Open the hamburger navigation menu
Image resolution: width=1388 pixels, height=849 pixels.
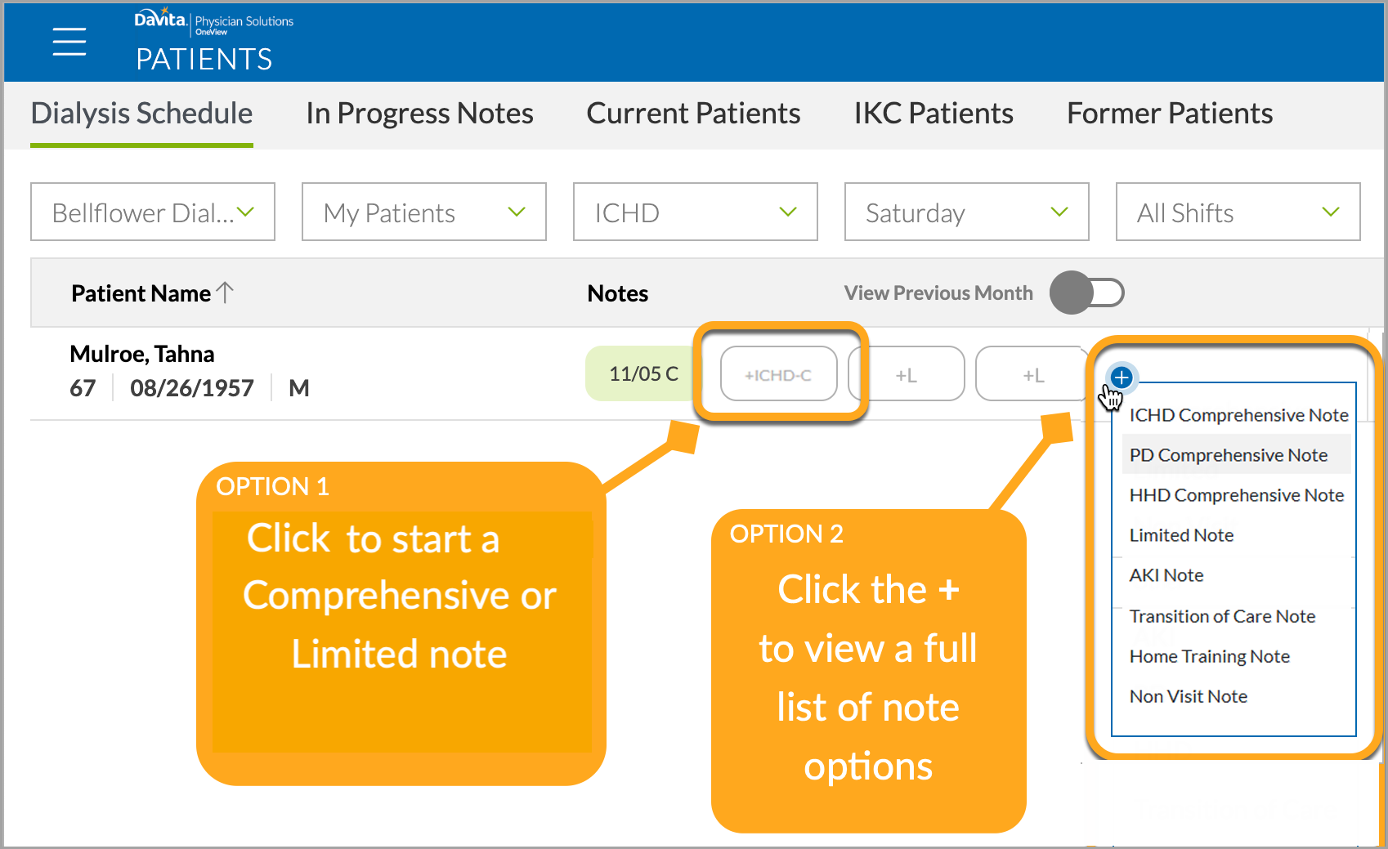click(69, 41)
